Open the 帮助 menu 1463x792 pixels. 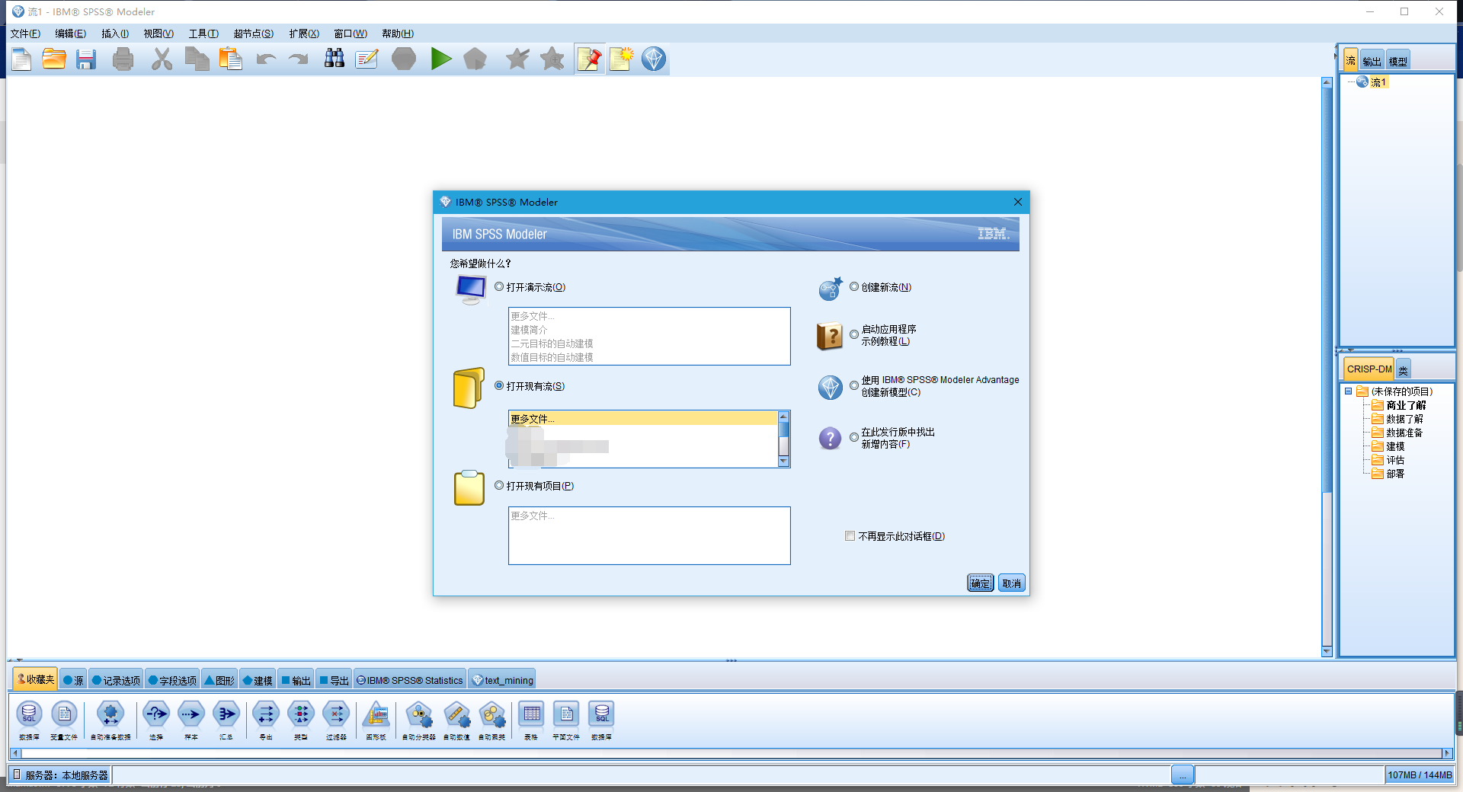[398, 34]
